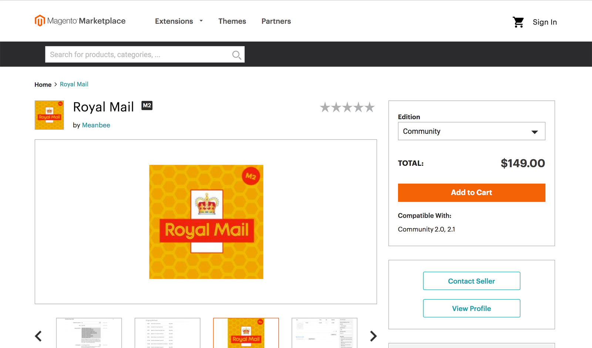Image resolution: width=592 pixels, height=348 pixels.
Task: Open the Themes page
Action: pyautogui.click(x=232, y=21)
